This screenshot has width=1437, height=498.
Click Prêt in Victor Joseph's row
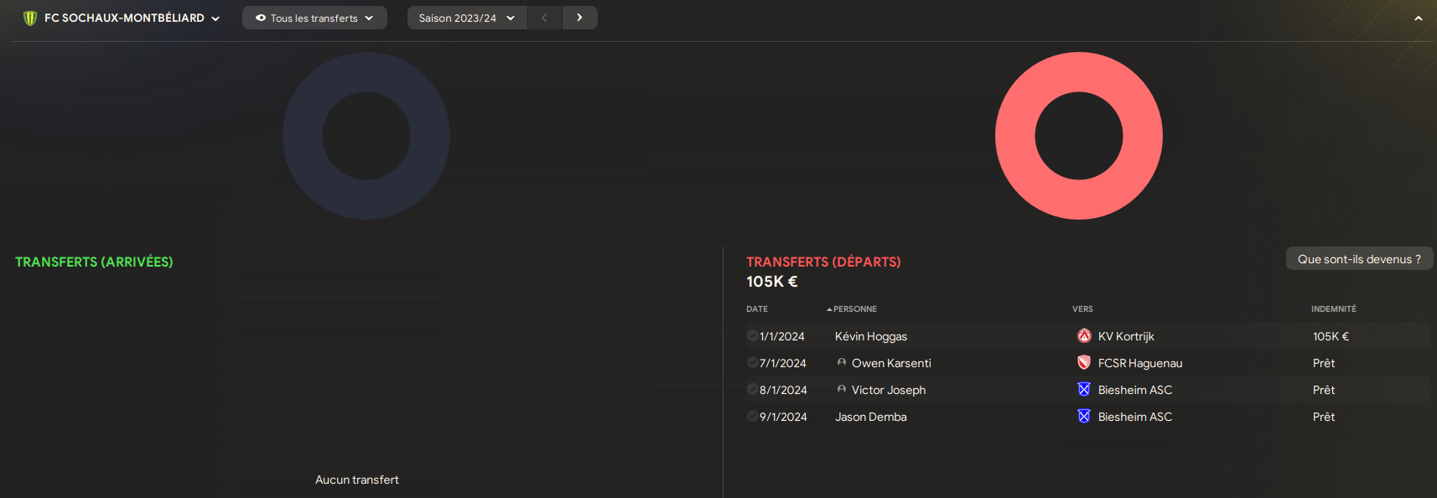1324,390
